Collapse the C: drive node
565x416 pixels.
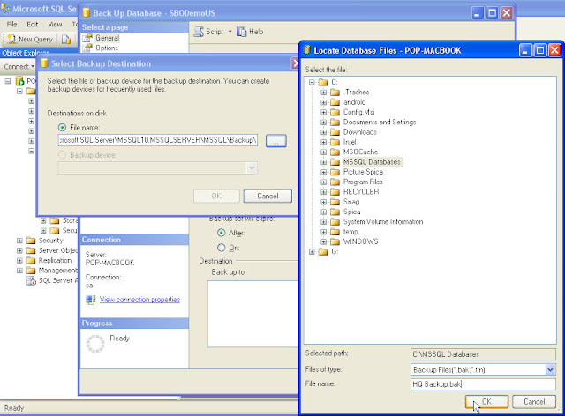pos(312,83)
